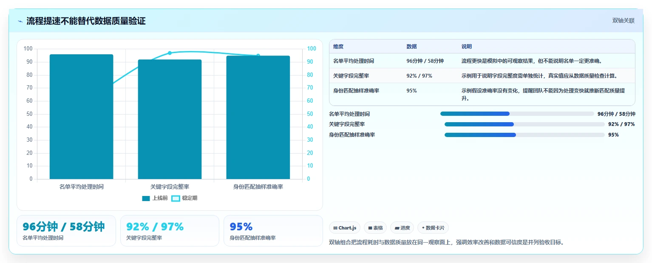Image resolution: width=652 pixels, height=263 pixels.
Task: Click the 名单平均处理时间 progress bar
Action: (517, 114)
